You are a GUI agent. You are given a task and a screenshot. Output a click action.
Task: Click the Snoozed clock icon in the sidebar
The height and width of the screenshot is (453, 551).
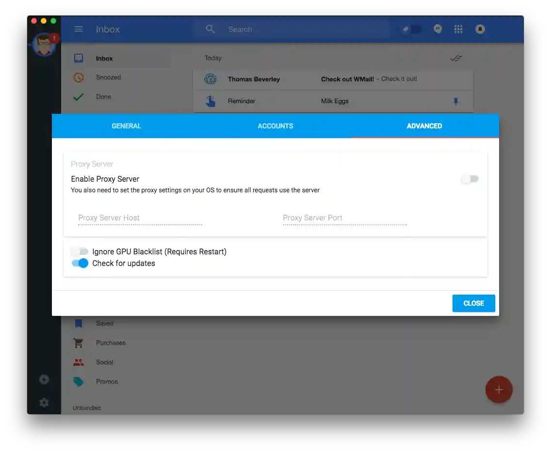(78, 77)
